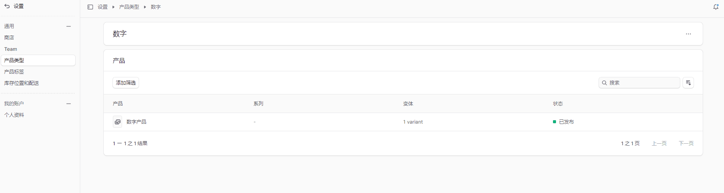Click the 数字产品 thumbnail image icon
The image size is (724, 193).
tap(117, 122)
